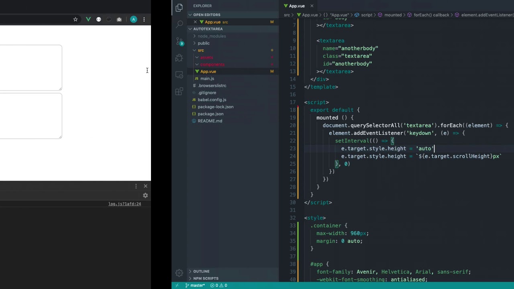Close App.vue in Open Editors list
The height and width of the screenshot is (289, 514).
pos(196,22)
